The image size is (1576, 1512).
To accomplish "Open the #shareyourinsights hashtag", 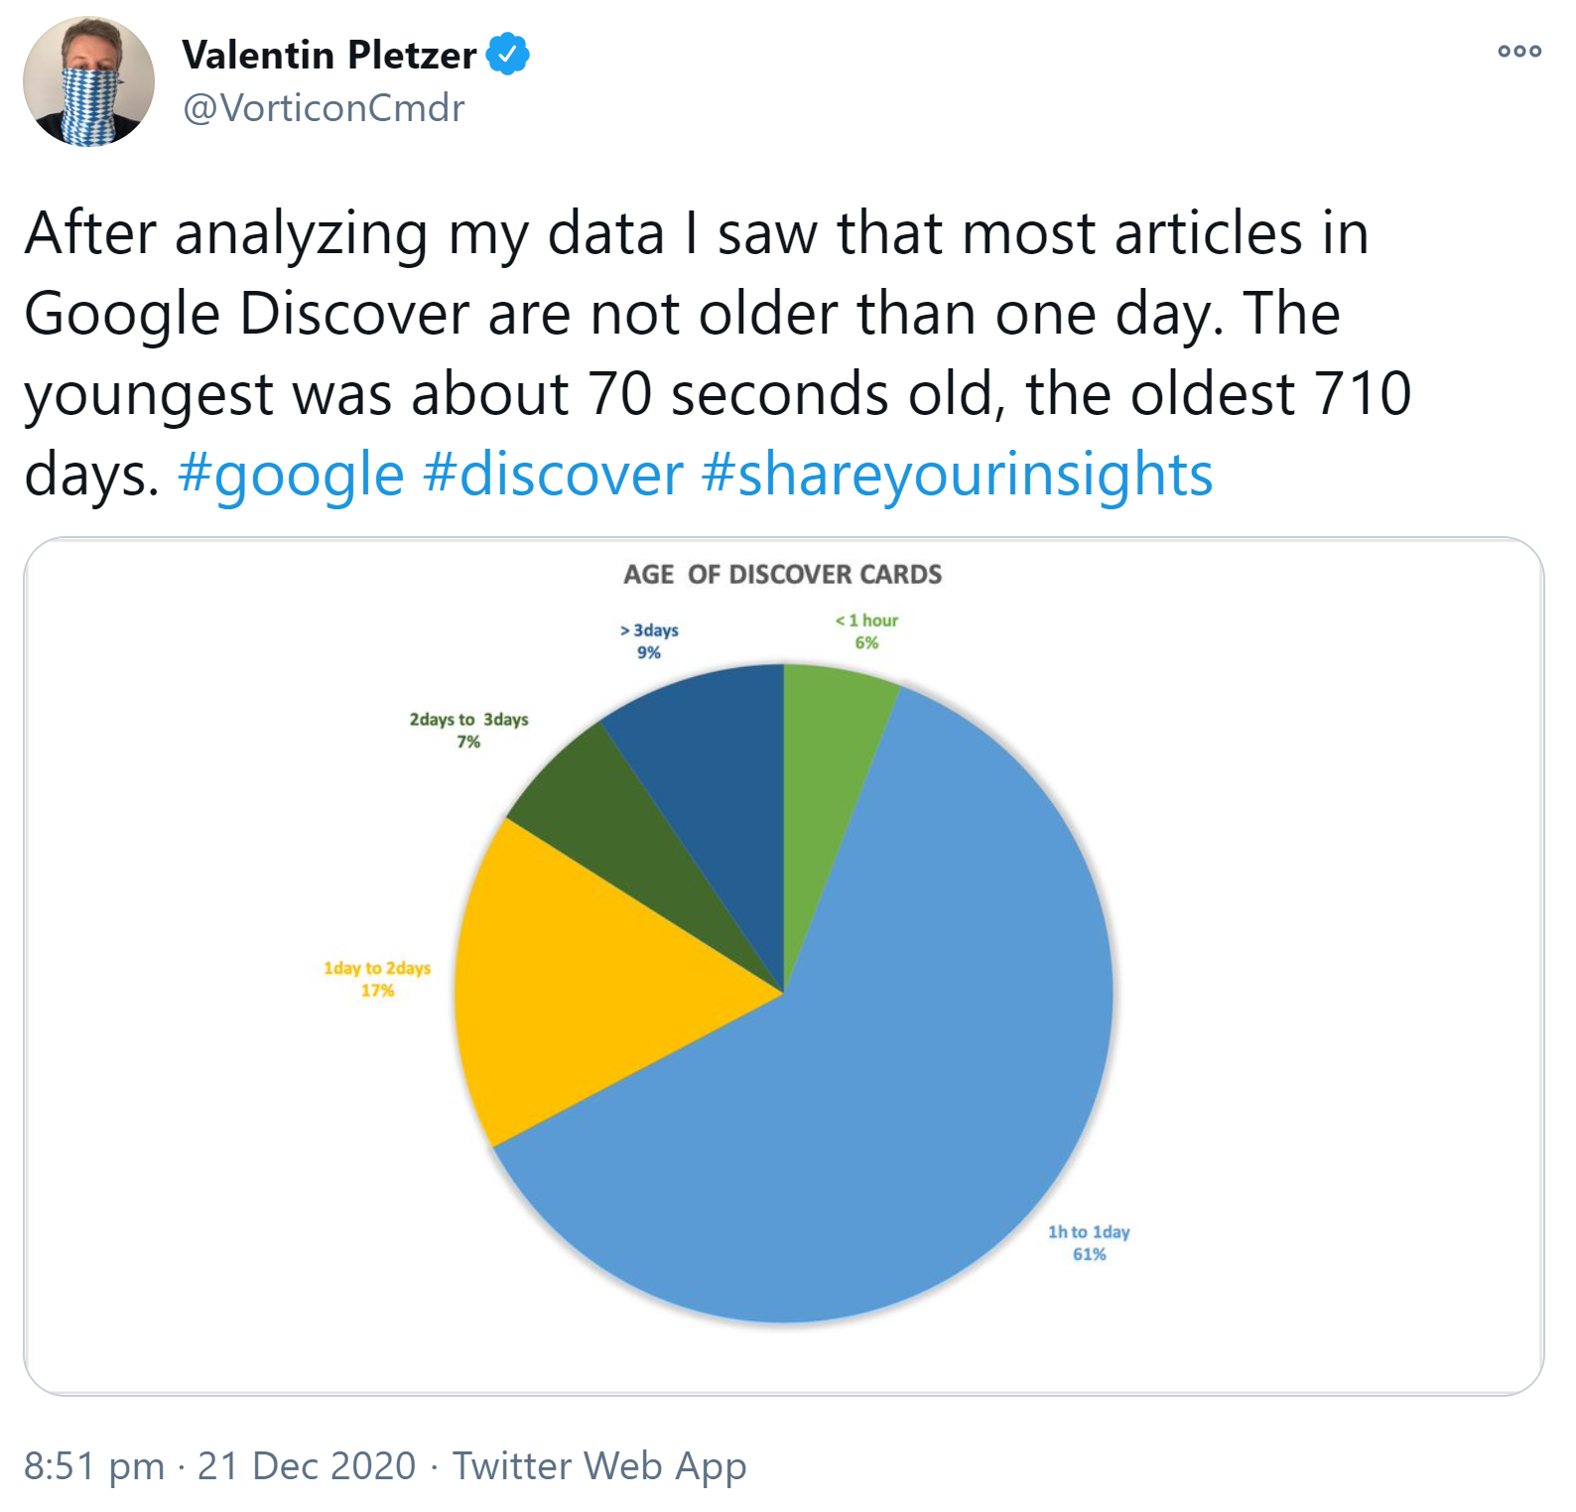I will pos(954,475).
